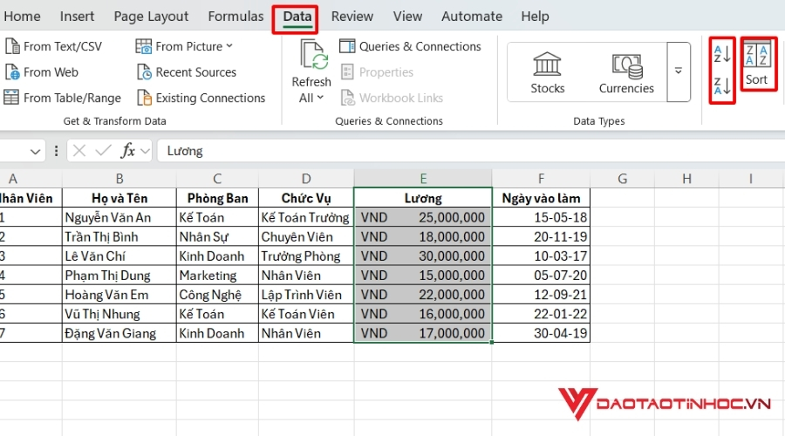
Task: Switch to the View tab
Action: coord(407,17)
